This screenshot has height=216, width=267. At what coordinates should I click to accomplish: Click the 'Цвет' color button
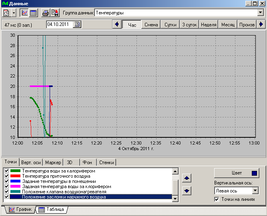point(237,173)
